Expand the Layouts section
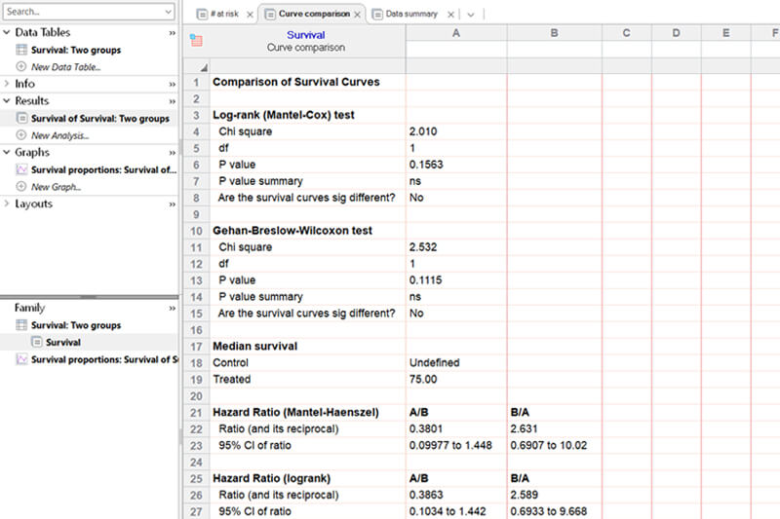The height and width of the screenshot is (519, 780). click(8, 204)
